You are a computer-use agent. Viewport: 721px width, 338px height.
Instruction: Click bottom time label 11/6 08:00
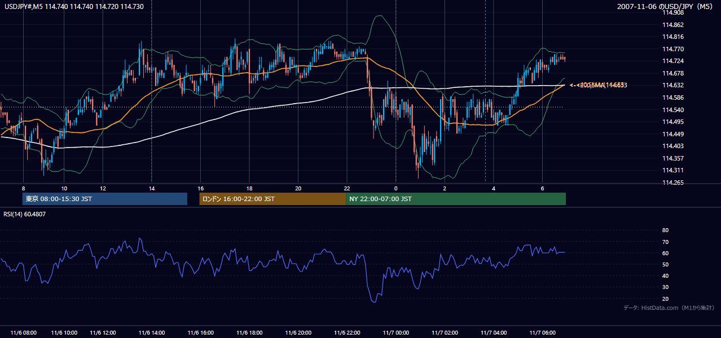(23, 332)
